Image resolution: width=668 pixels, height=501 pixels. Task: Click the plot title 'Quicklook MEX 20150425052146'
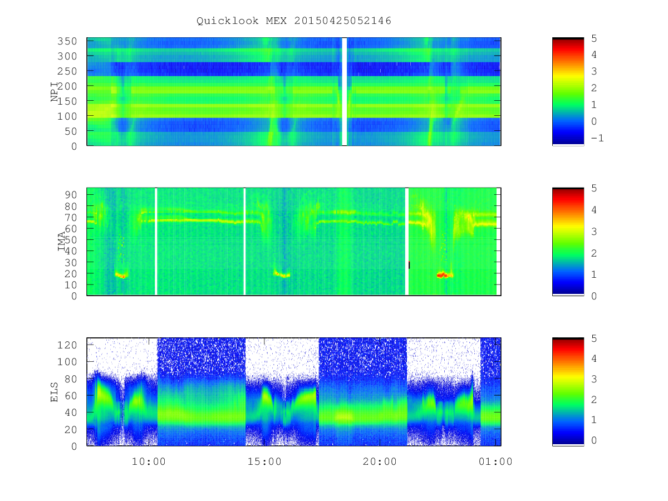coord(294,21)
